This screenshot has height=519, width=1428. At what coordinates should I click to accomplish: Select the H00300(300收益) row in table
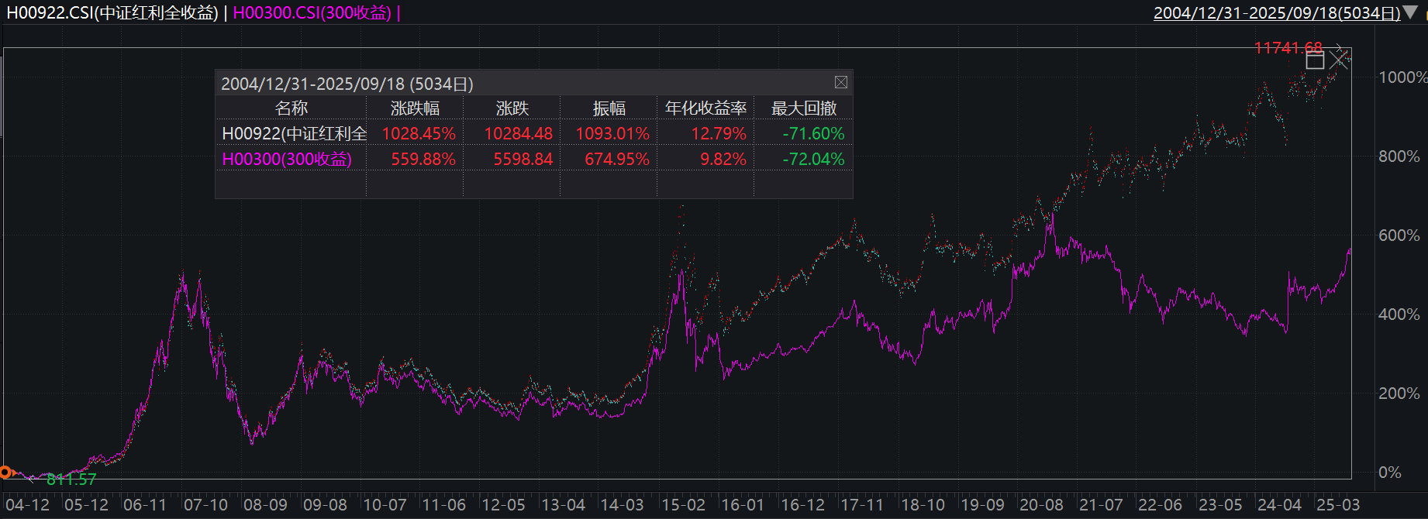point(287,160)
